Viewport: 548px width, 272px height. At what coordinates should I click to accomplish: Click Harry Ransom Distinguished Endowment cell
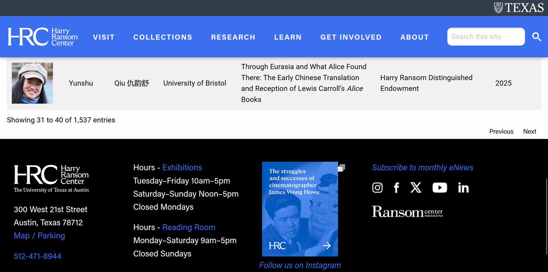[x=426, y=83]
